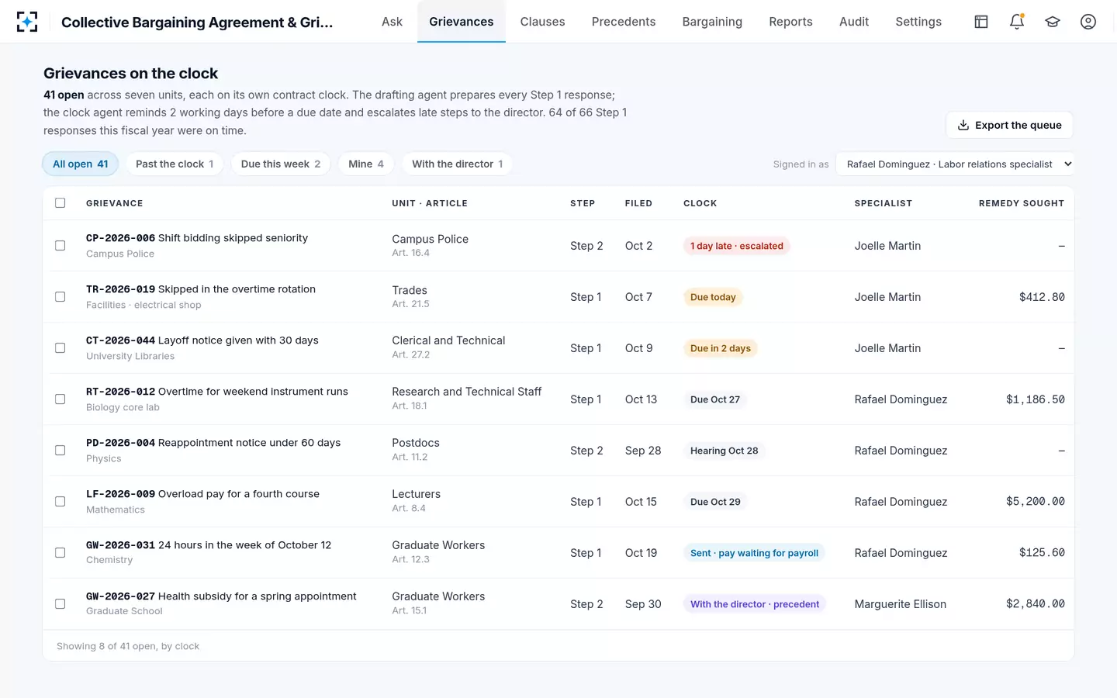
Task: Open GW-2026-031 24 hours grievance
Action: [209, 545]
